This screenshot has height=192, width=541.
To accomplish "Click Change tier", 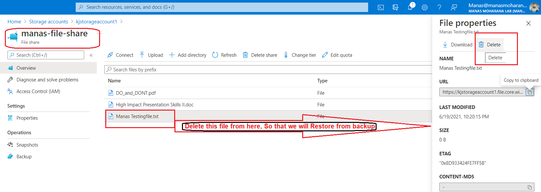I will [x=300, y=55].
